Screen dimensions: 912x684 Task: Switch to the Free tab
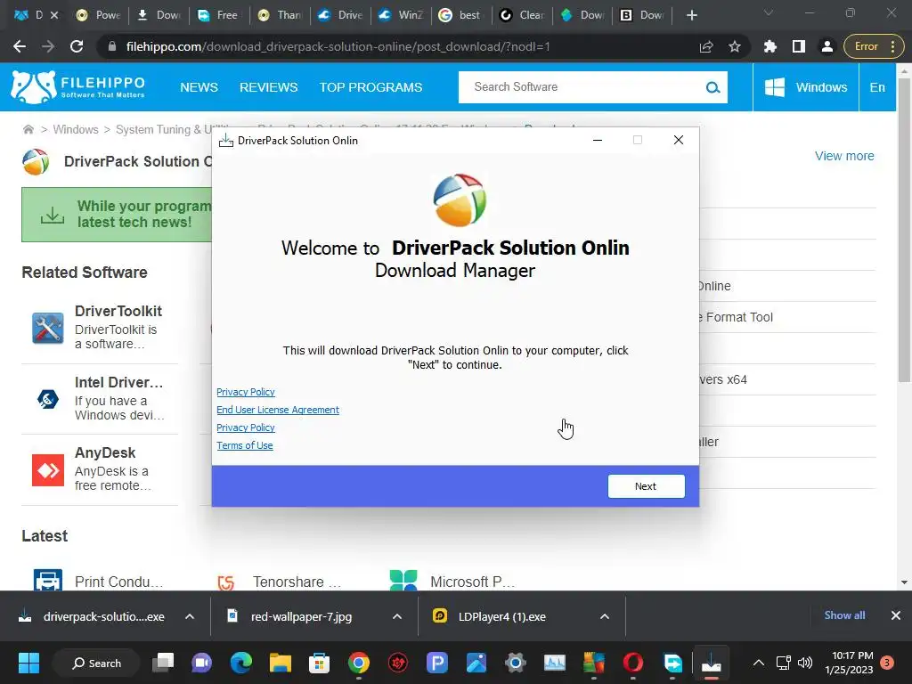click(219, 15)
